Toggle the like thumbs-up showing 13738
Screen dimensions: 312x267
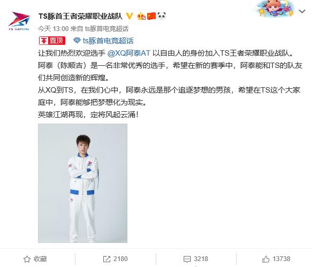[276, 259]
